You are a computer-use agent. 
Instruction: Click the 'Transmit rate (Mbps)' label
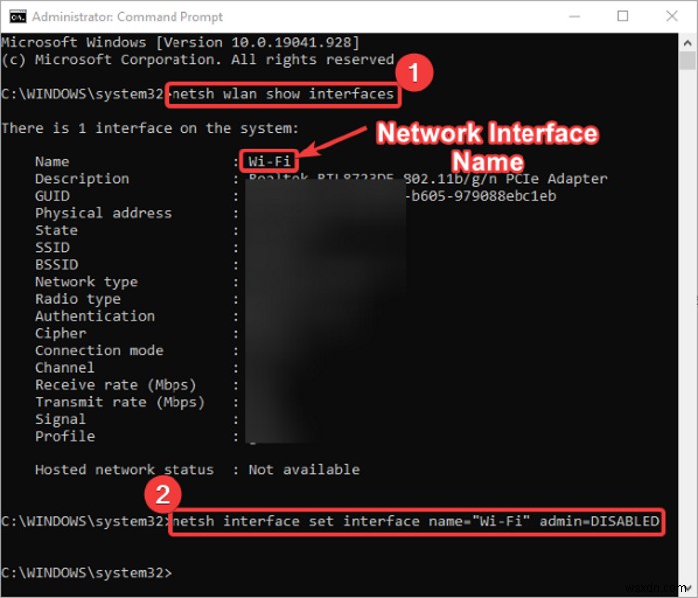coord(121,402)
